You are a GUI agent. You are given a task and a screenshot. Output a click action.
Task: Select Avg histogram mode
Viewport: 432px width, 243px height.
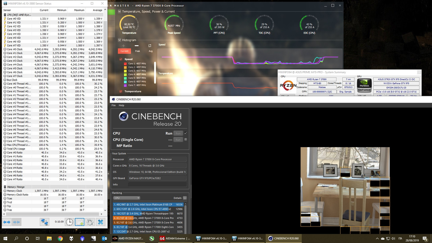(x=151, y=51)
